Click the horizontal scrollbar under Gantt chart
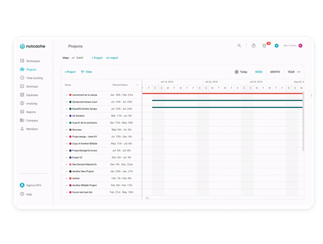Viewport: 323px width, 244px height. [148, 198]
